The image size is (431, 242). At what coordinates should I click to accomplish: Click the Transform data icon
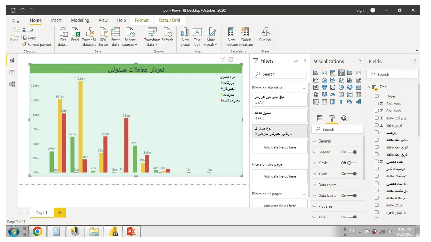(152, 33)
